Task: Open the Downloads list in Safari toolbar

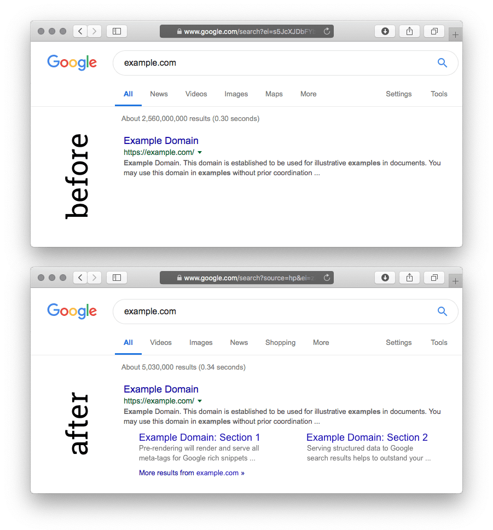Action: coord(385,31)
